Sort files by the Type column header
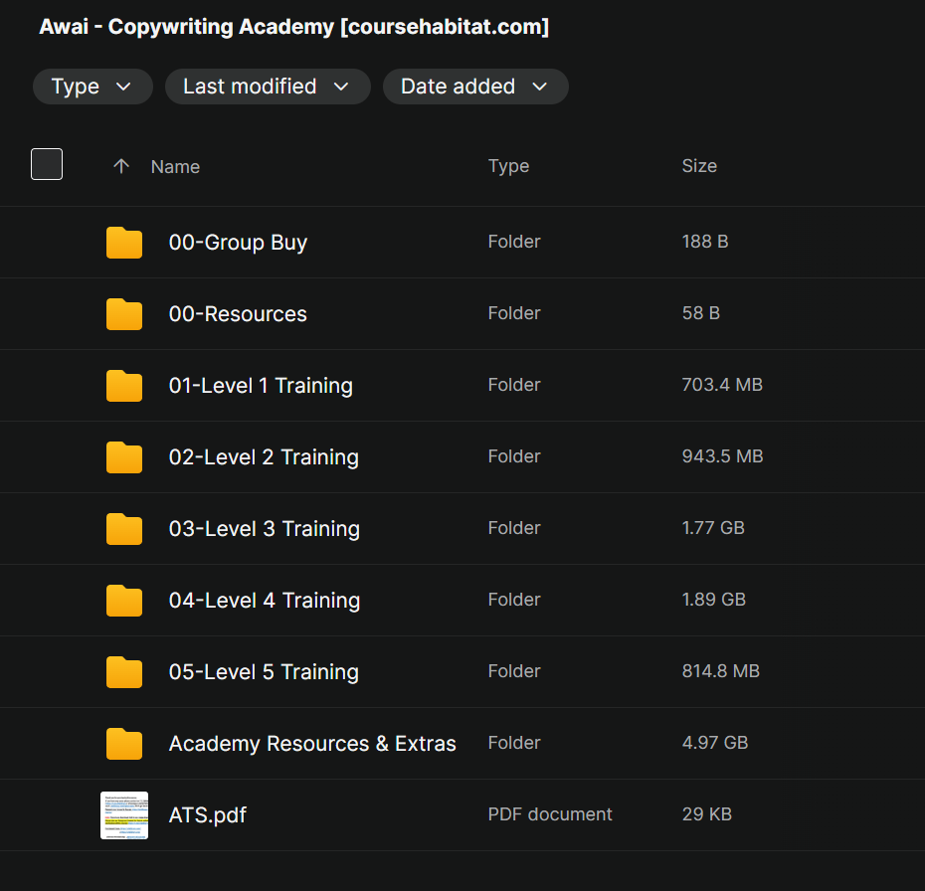 (x=508, y=166)
